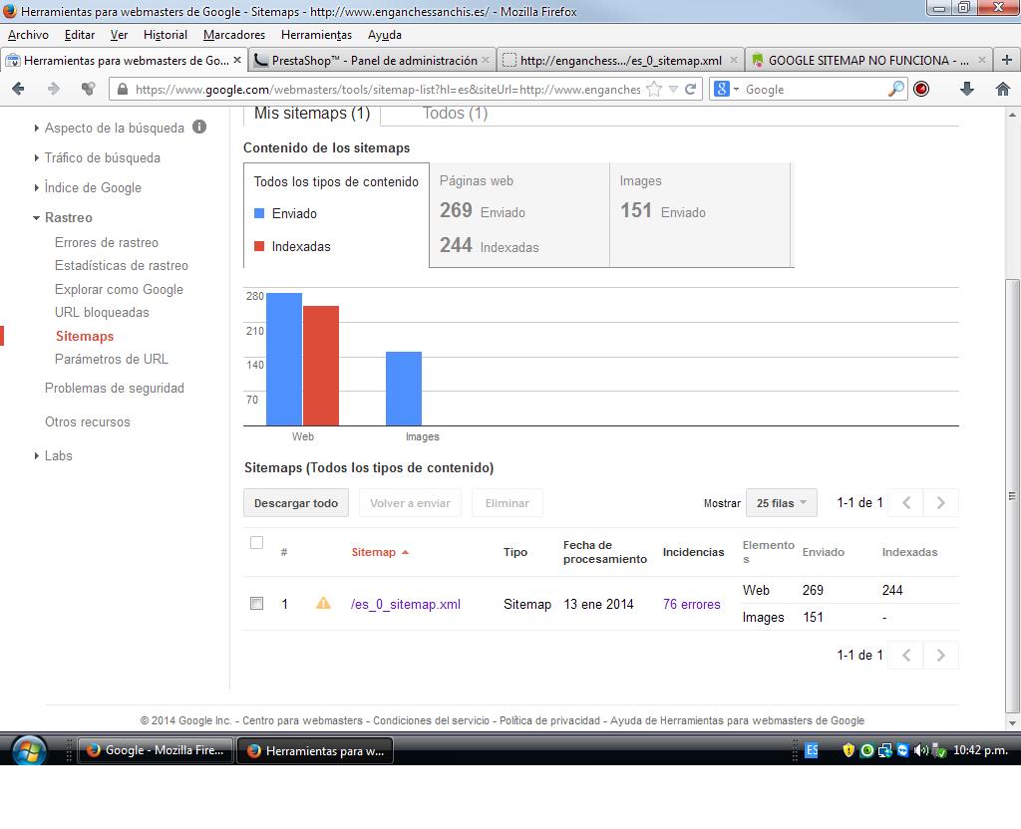The height and width of the screenshot is (829, 1021).
Task: Click the blue Enviado legend swatch
Action: pyautogui.click(x=259, y=213)
